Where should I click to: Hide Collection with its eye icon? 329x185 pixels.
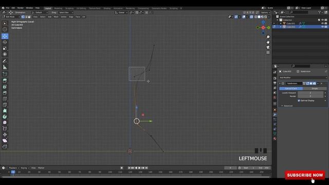coord(322,20)
